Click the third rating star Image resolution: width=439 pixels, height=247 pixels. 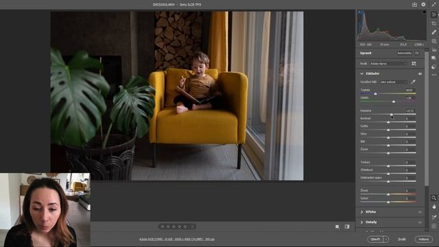tap(174, 226)
